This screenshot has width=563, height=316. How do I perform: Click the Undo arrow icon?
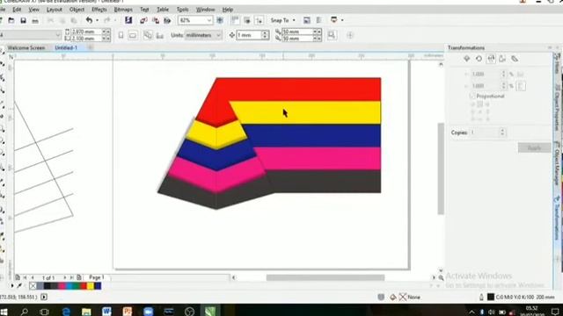click(89, 20)
